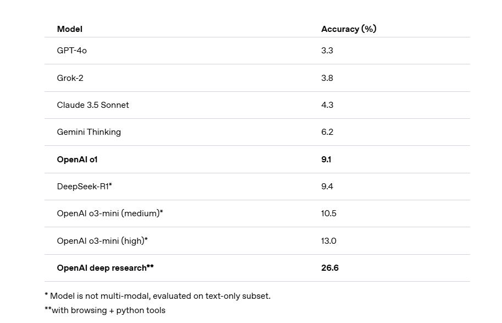This screenshot has width=502, height=323.
Task: Select the GPT-4o model name
Action: click(72, 50)
